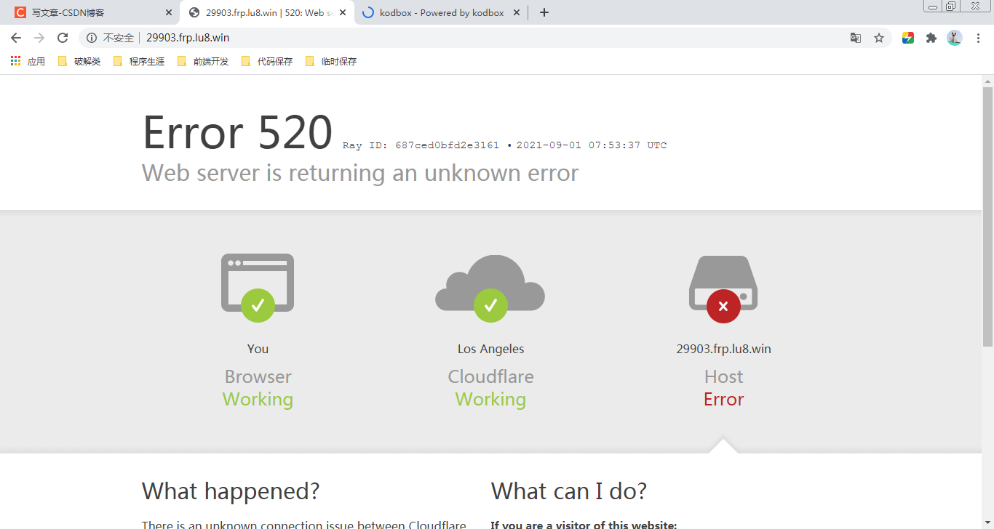
Task: Click the Browser label under You
Action: pos(258,376)
